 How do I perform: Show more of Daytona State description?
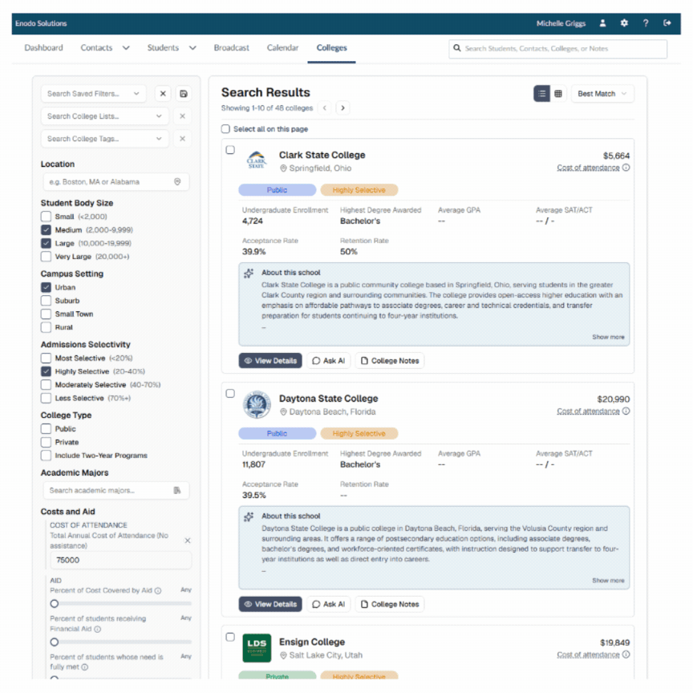click(x=608, y=580)
